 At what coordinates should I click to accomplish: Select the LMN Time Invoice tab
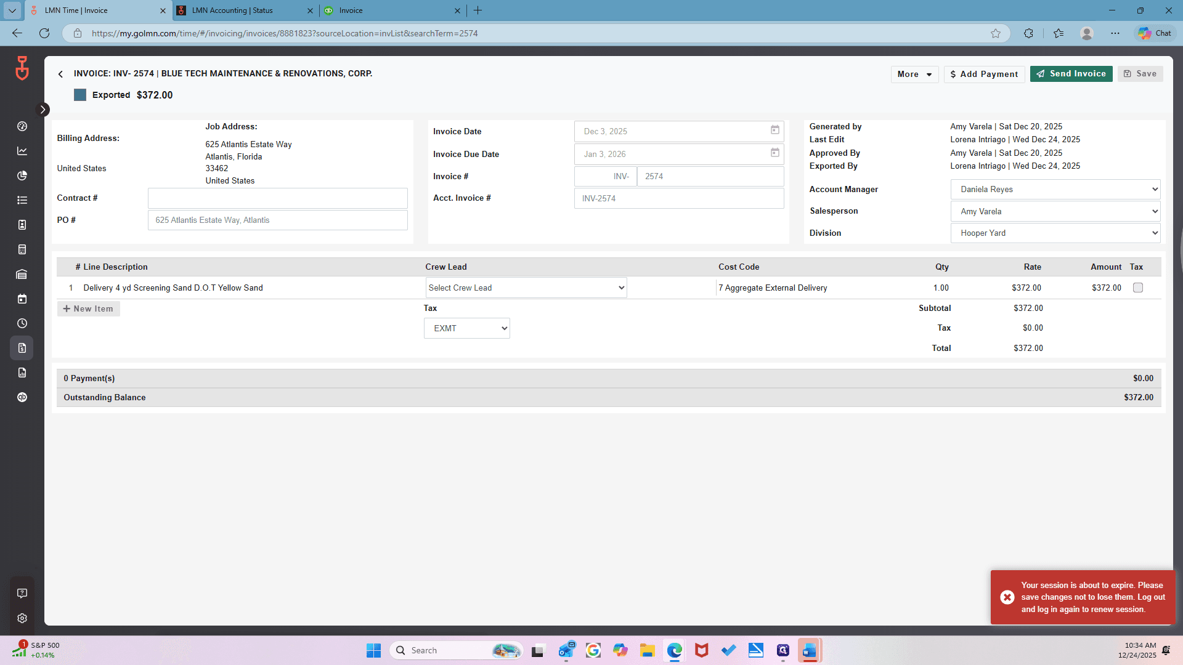99,10
